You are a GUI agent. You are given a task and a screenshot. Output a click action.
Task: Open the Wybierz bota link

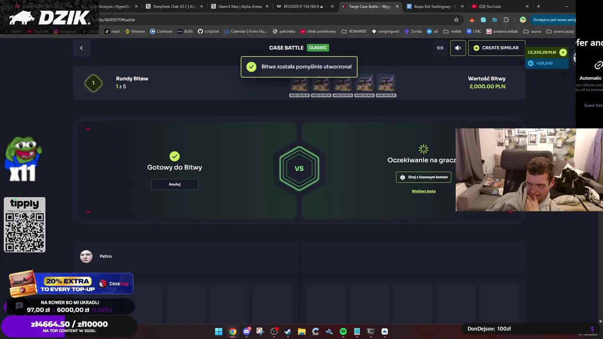coord(424,191)
